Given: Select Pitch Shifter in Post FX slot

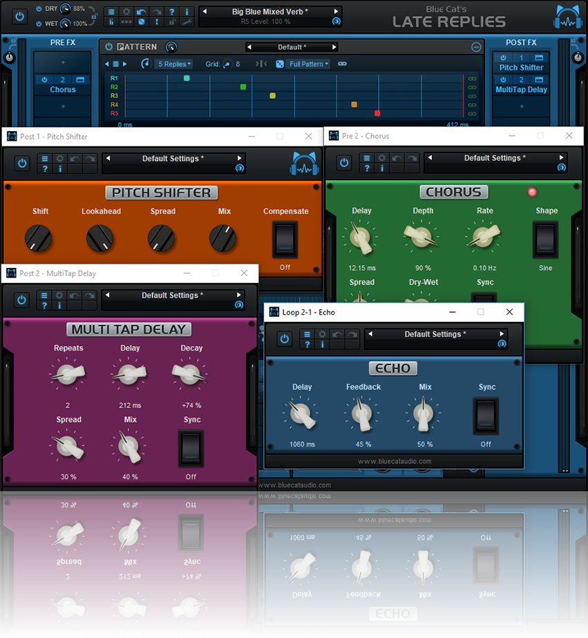Looking at the screenshot, I should coord(522,68).
